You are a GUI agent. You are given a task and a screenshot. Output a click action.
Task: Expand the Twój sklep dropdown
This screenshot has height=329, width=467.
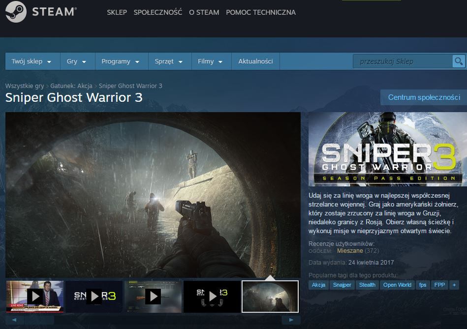(32, 61)
